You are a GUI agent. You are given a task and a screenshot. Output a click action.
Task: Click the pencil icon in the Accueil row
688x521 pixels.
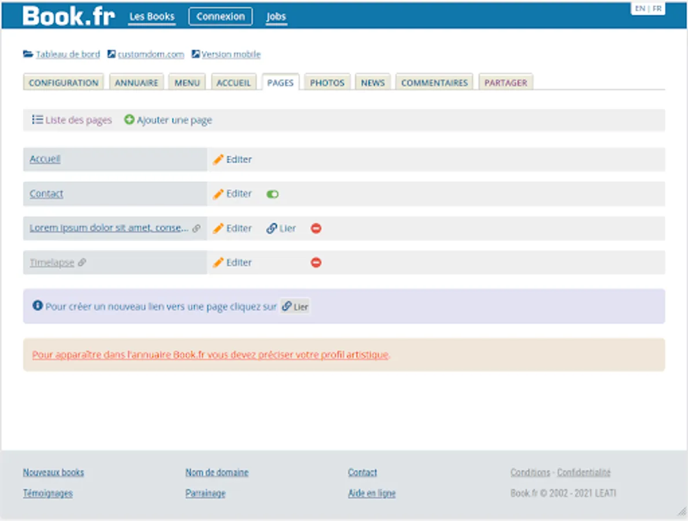(x=218, y=159)
